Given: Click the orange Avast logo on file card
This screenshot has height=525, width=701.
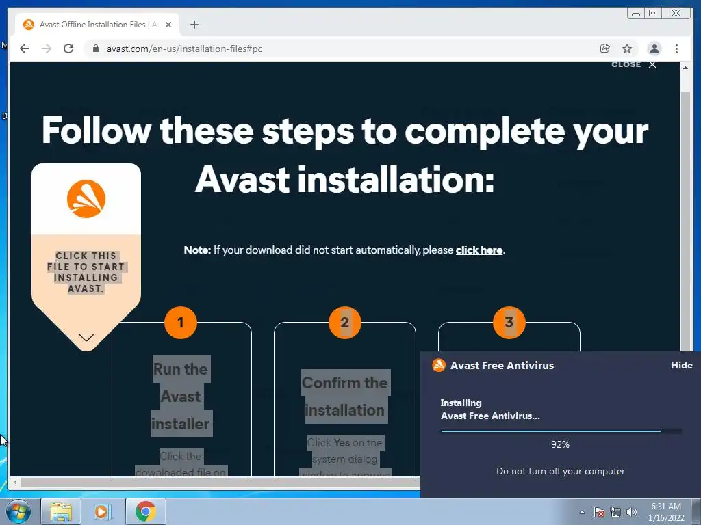Looking at the screenshot, I should click(x=86, y=199).
